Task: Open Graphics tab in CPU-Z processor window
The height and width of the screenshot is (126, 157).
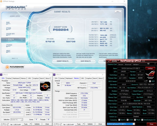Action: click(x=36, y=78)
